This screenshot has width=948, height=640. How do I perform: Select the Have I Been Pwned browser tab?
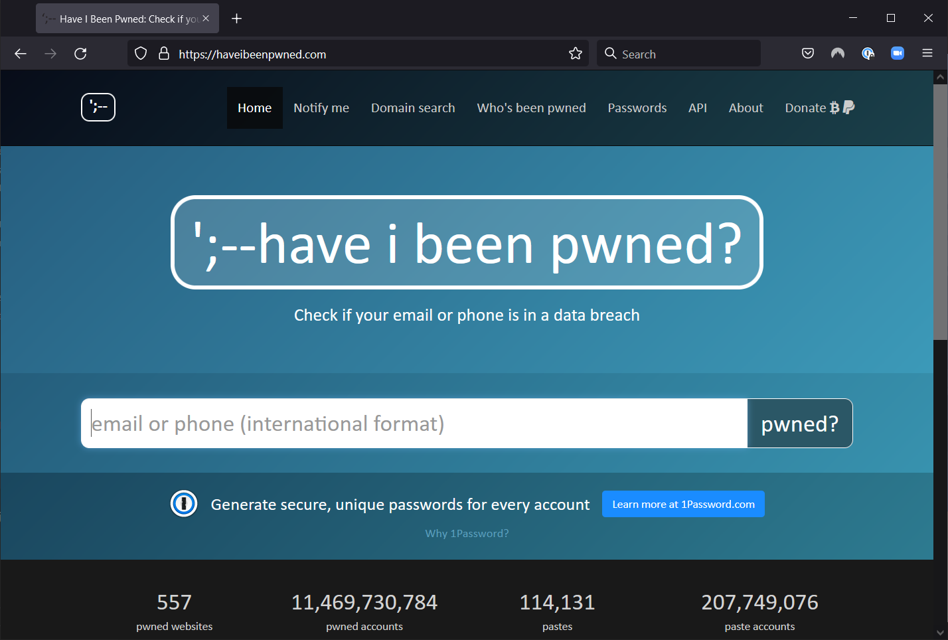[x=127, y=19]
